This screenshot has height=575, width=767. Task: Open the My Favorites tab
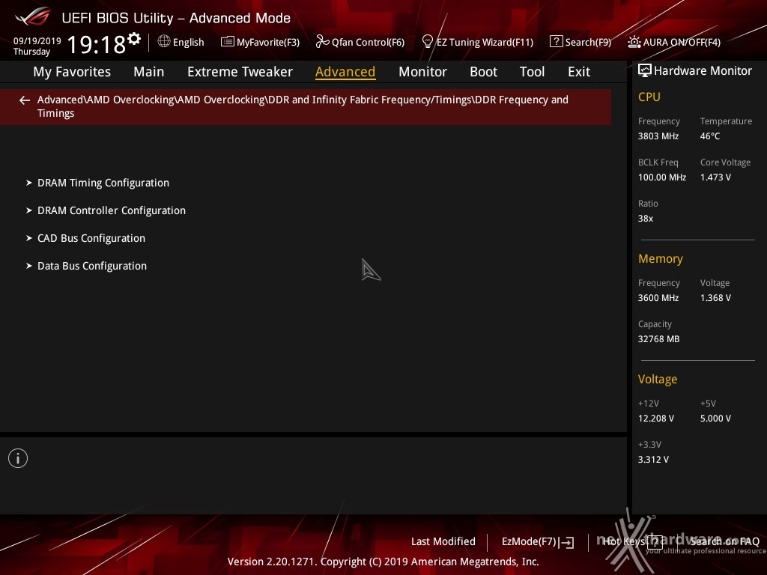point(72,72)
